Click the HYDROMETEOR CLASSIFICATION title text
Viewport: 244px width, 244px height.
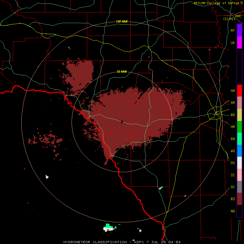point(95,242)
